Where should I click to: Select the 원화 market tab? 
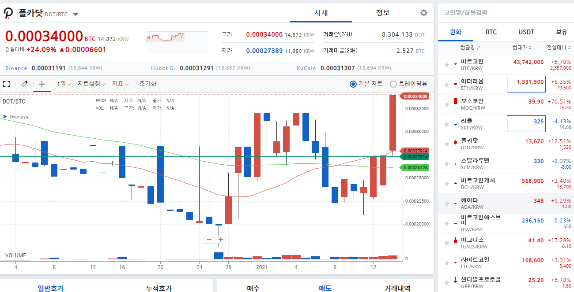(x=456, y=32)
